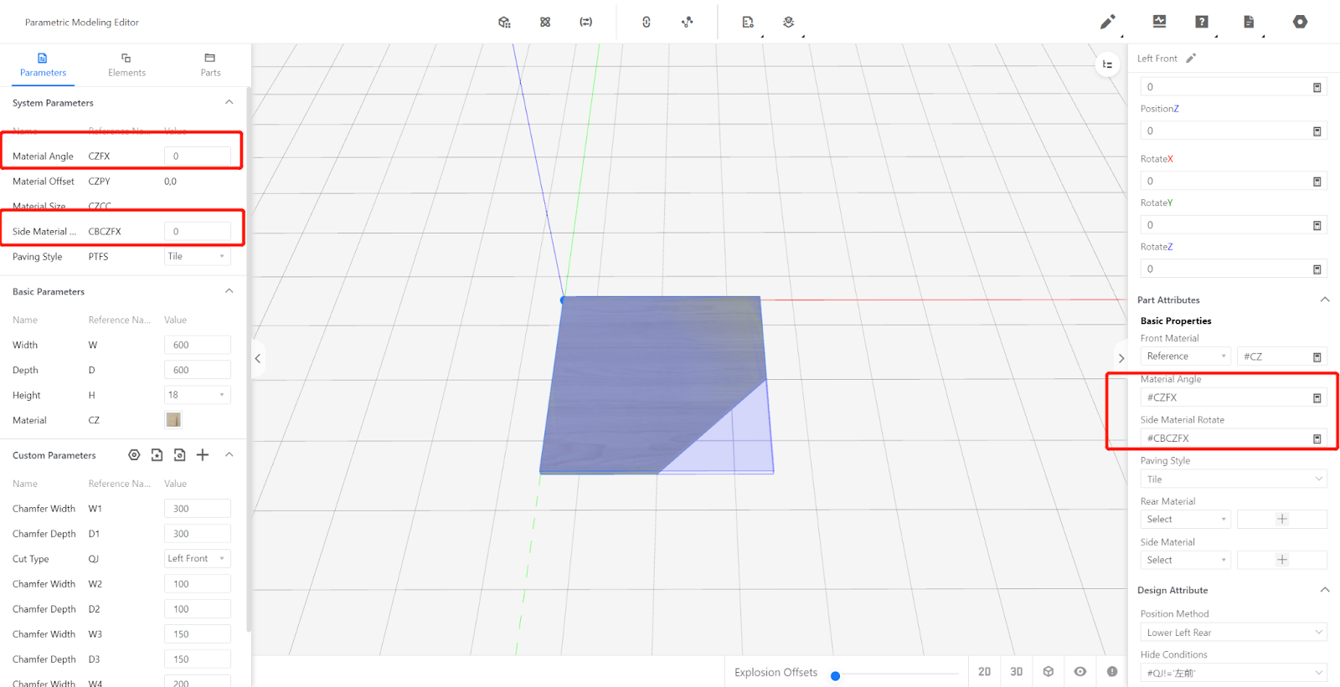Click the hexagon icon at top right

(x=1300, y=22)
